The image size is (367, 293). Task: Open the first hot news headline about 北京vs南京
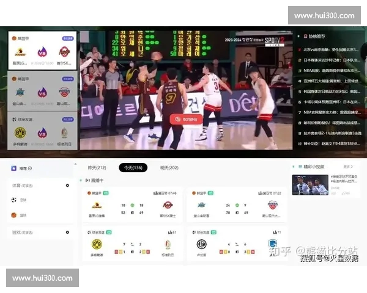click(x=330, y=49)
